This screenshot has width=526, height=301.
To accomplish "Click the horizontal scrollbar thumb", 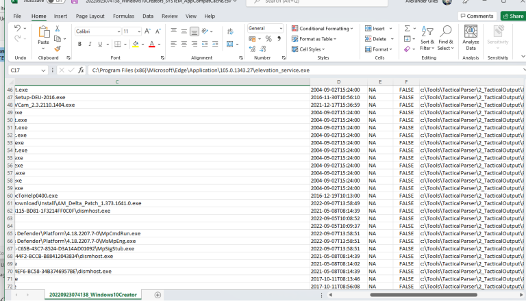I will pyautogui.click(x=423, y=295).
